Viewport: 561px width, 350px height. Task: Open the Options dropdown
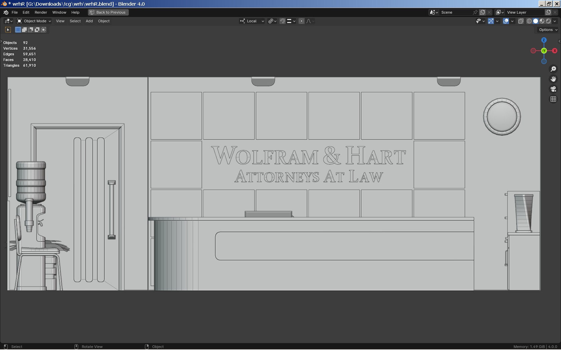pyautogui.click(x=548, y=30)
